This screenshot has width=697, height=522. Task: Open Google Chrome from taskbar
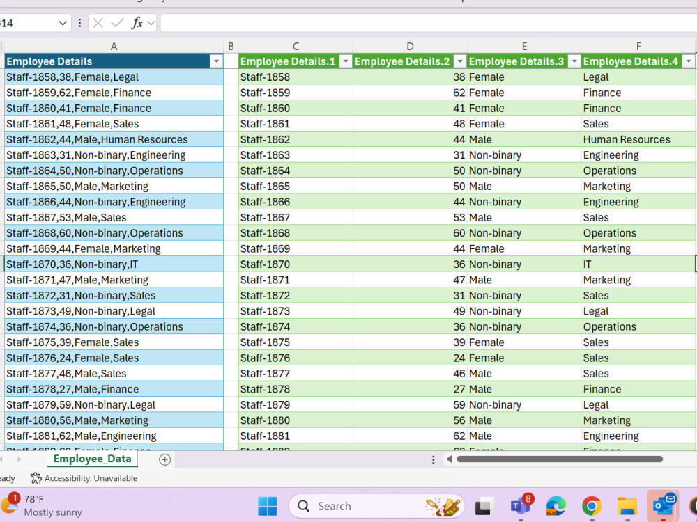click(592, 506)
